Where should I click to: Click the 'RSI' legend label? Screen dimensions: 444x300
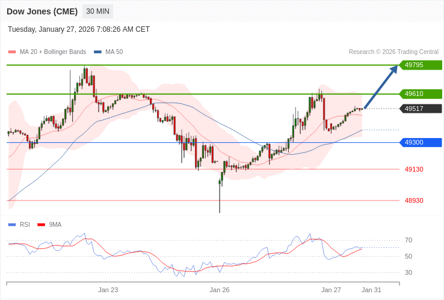pyautogui.click(x=25, y=225)
